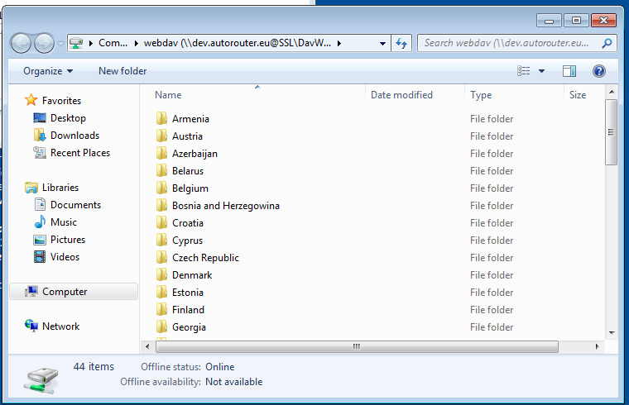
Task: Click the vertical scrollbar thumb
Action: [x=612, y=132]
